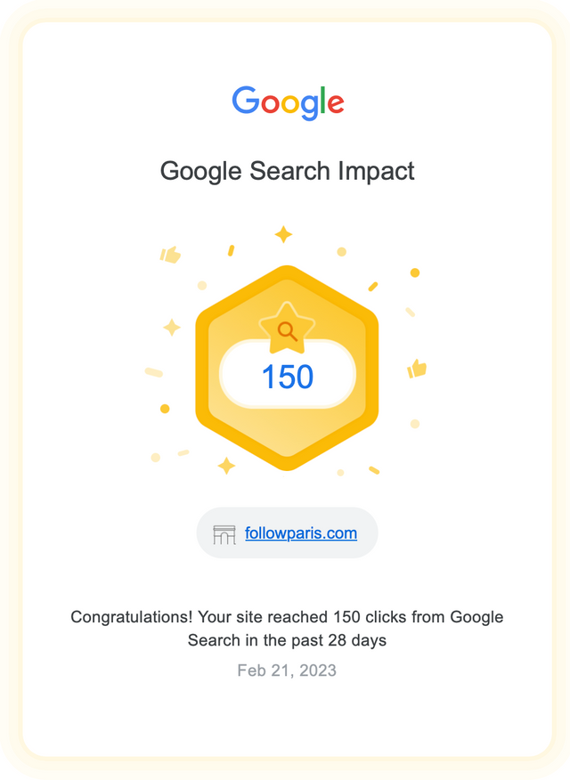Click the short yellow confetti dash at bottom right
Viewport: 570px width, 780px height.
374,470
